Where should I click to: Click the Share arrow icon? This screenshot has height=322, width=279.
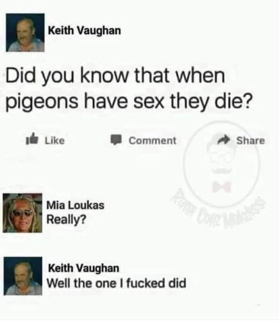[x=224, y=140]
